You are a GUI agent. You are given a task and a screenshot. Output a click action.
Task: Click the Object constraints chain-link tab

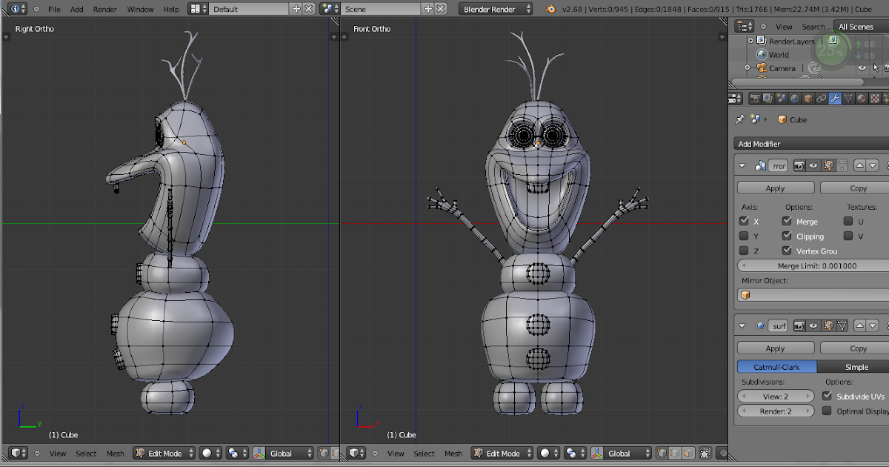[x=822, y=98]
